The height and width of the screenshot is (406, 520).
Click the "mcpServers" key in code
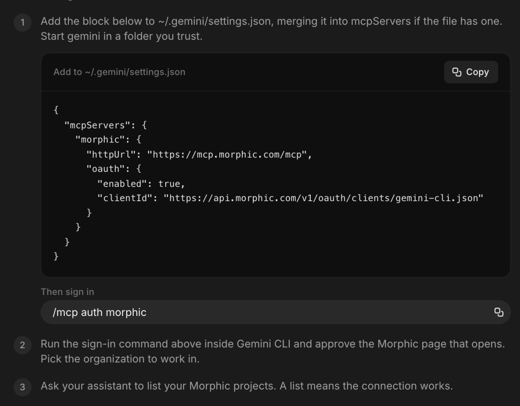[x=97, y=125]
